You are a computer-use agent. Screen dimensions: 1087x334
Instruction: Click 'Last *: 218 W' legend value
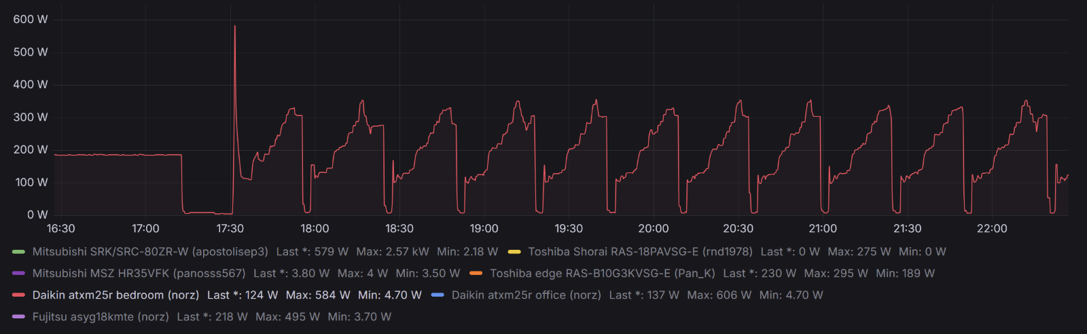[213, 317]
